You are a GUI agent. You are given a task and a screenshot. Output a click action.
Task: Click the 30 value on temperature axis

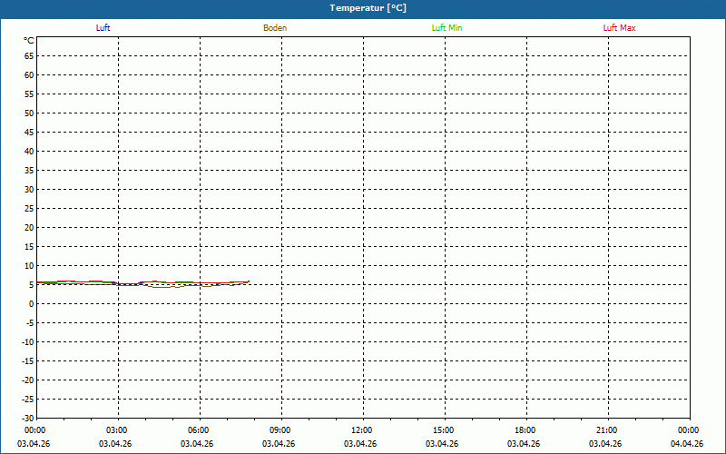29,190
